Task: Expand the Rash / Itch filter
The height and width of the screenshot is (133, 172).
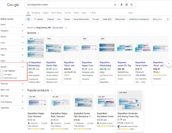Action: pos(12,90)
